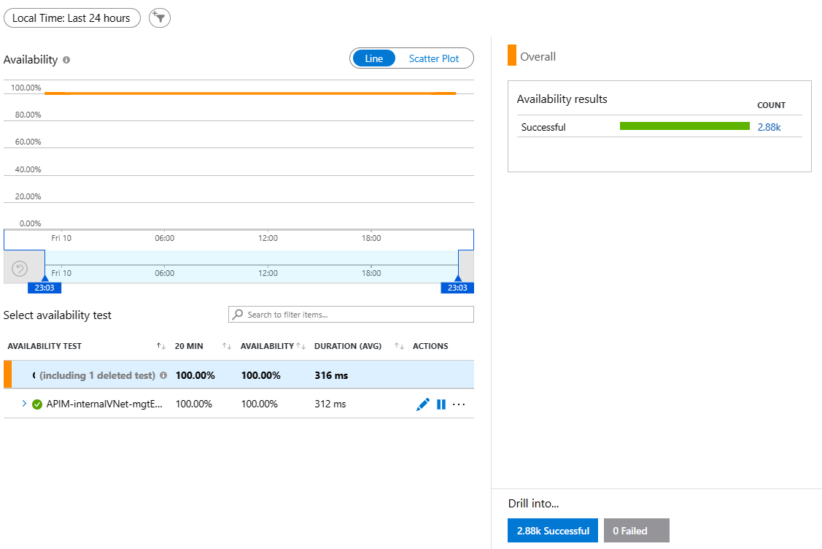The image size is (822, 549).
Task: Expand the APIM-internalVNet-mgtE test row
Action: point(24,403)
